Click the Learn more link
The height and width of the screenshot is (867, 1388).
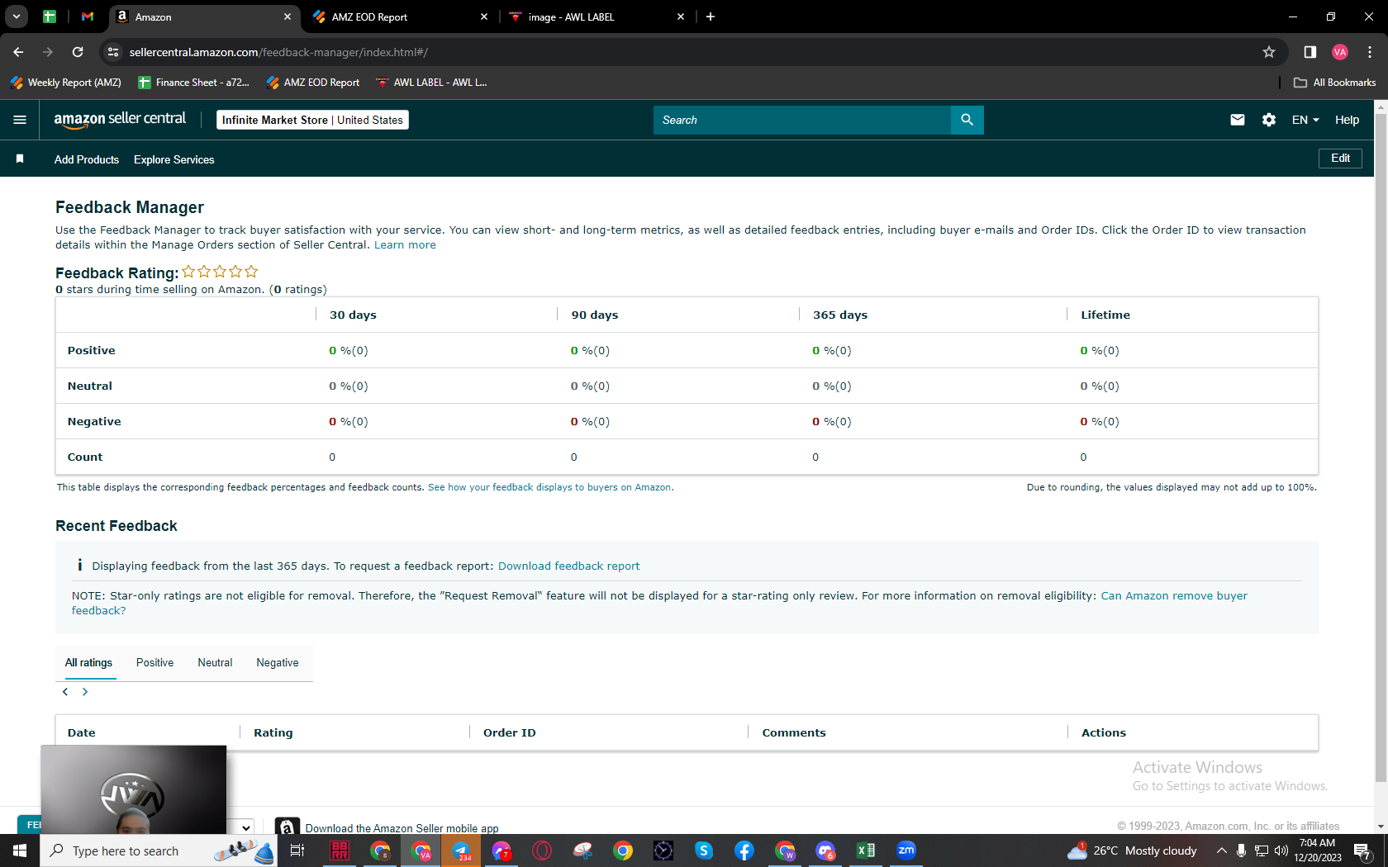coord(405,245)
